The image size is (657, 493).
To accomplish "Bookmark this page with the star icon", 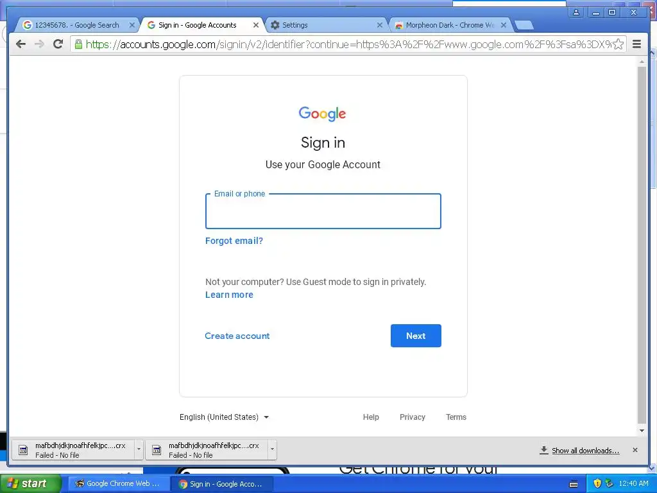I will [x=618, y=44].
